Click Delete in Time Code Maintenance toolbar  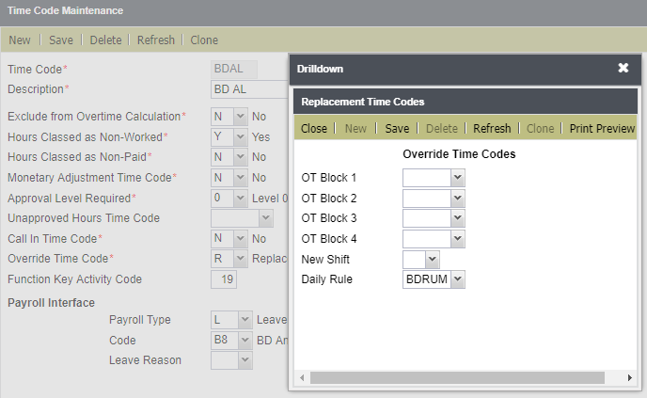(105, 40)
